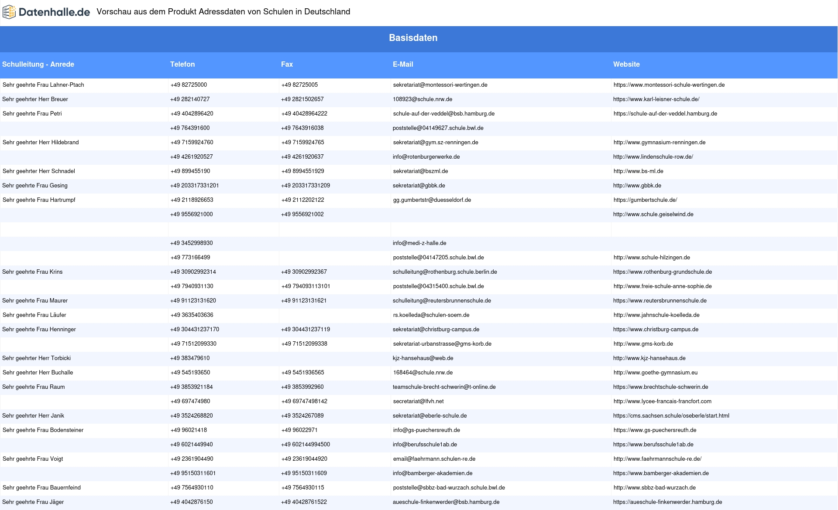Viewport: 838px width, 510px height.
Task: Select email poststelle@04149627.schule.bwl.de
Action: [x=438, y=128]
